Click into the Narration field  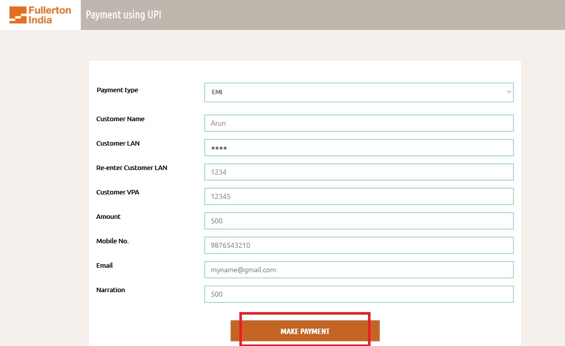358,294
